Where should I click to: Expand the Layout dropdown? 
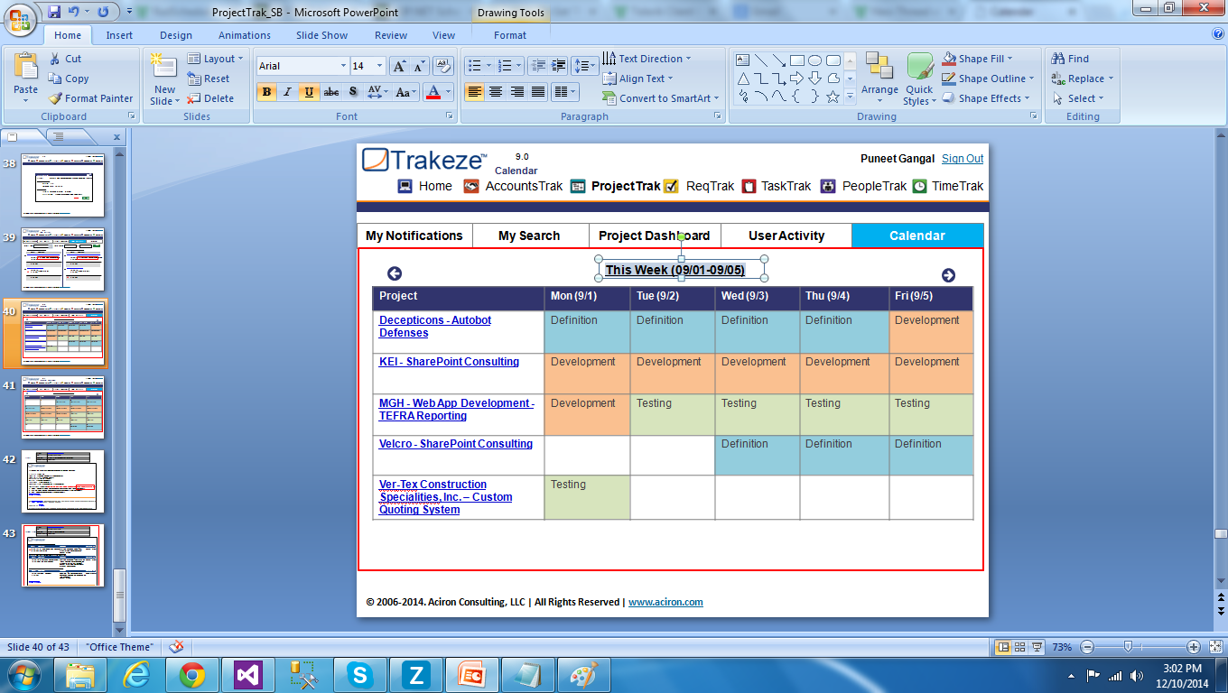[216, 59]
